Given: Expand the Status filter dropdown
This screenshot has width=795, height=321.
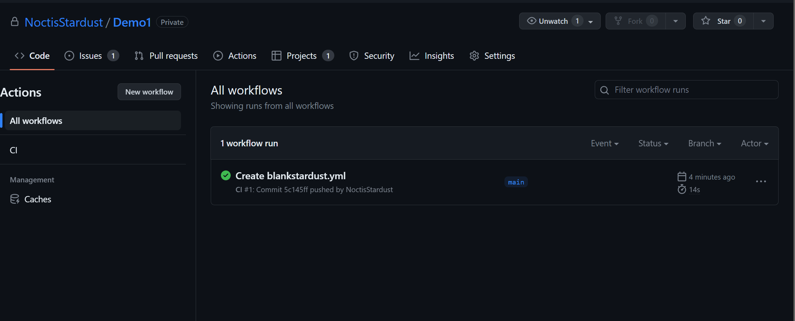Looking at the screenshot, I should pos(653,143).
